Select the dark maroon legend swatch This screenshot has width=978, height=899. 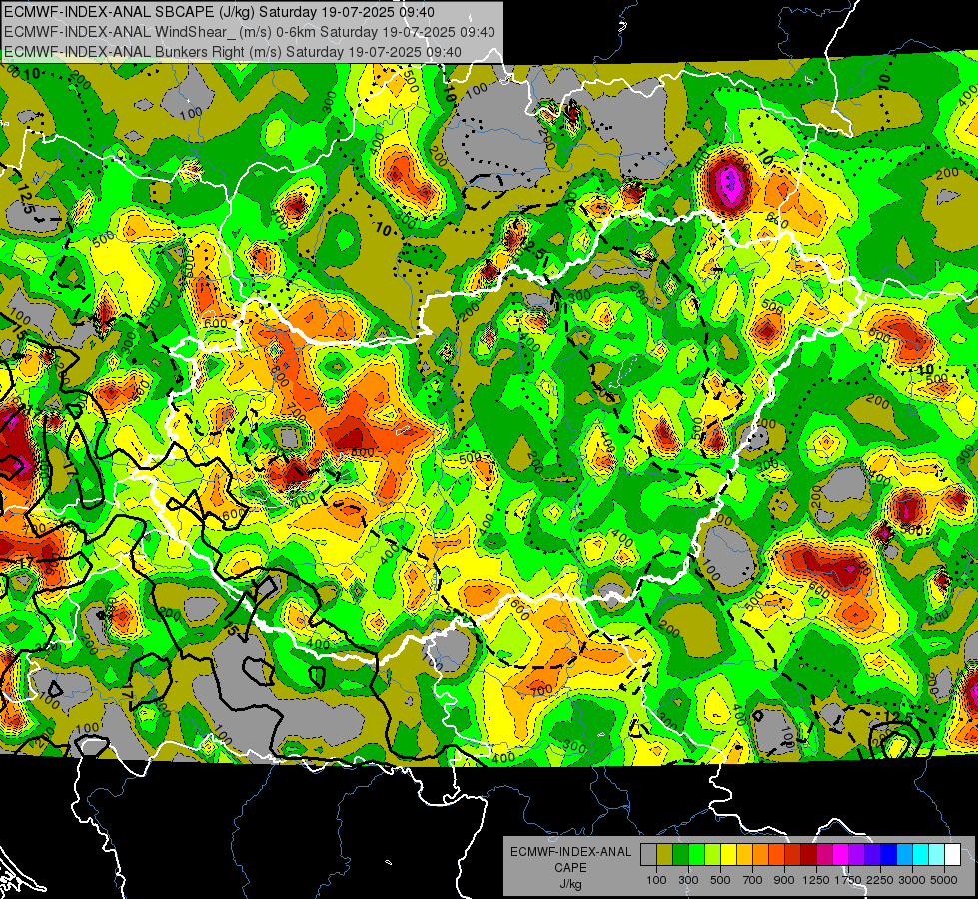tap(808, 854)
